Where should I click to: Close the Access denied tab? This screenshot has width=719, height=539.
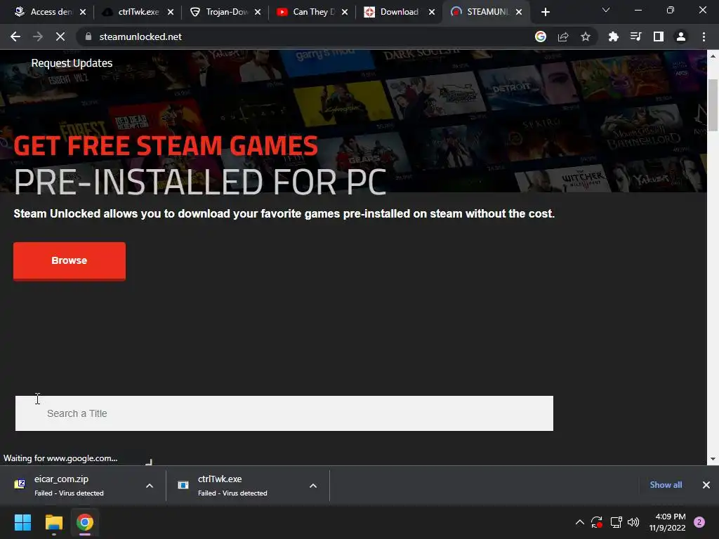pos(83,13)
